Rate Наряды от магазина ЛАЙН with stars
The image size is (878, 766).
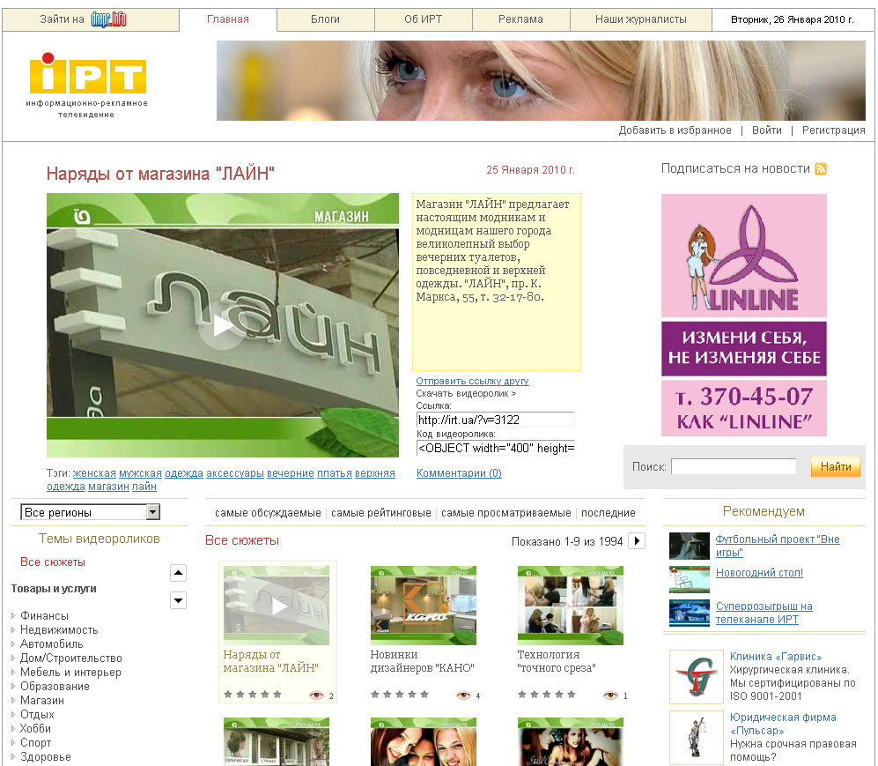[253, 695]
